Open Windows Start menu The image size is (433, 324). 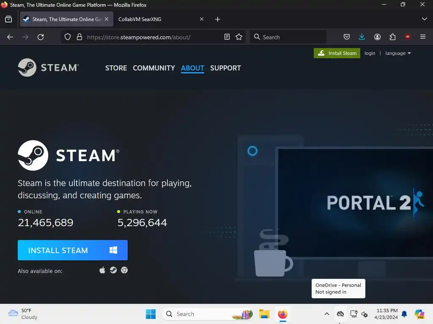pyautogui.click(x=151, y=314)
